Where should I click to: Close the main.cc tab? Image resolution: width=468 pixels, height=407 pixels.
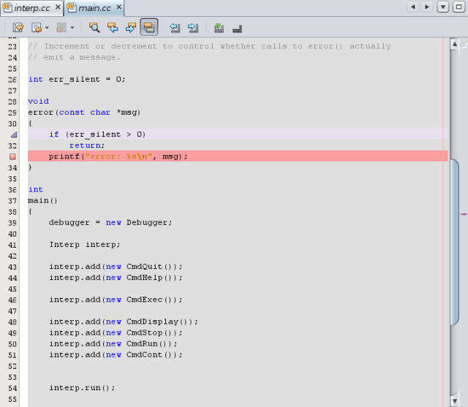[x=118, y=7]
